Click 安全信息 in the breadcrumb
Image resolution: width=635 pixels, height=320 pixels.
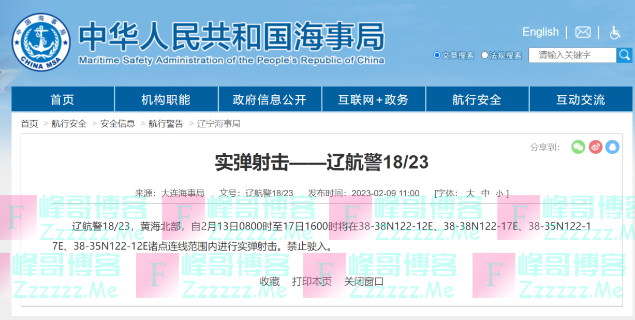coord(117,124)
